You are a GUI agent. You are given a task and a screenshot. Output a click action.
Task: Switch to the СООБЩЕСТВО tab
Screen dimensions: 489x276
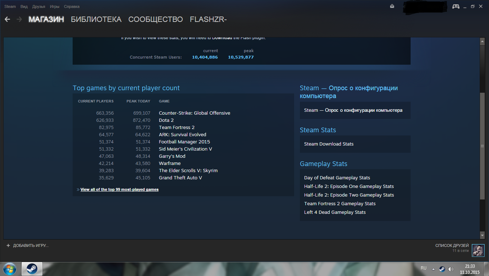pos(156,19)
